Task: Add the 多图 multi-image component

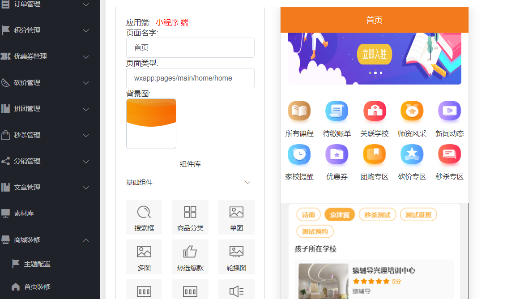Action: [144, 257]
